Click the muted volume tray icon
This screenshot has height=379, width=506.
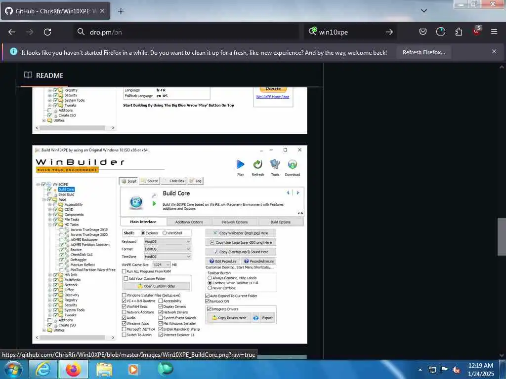(x=456, y=370)
